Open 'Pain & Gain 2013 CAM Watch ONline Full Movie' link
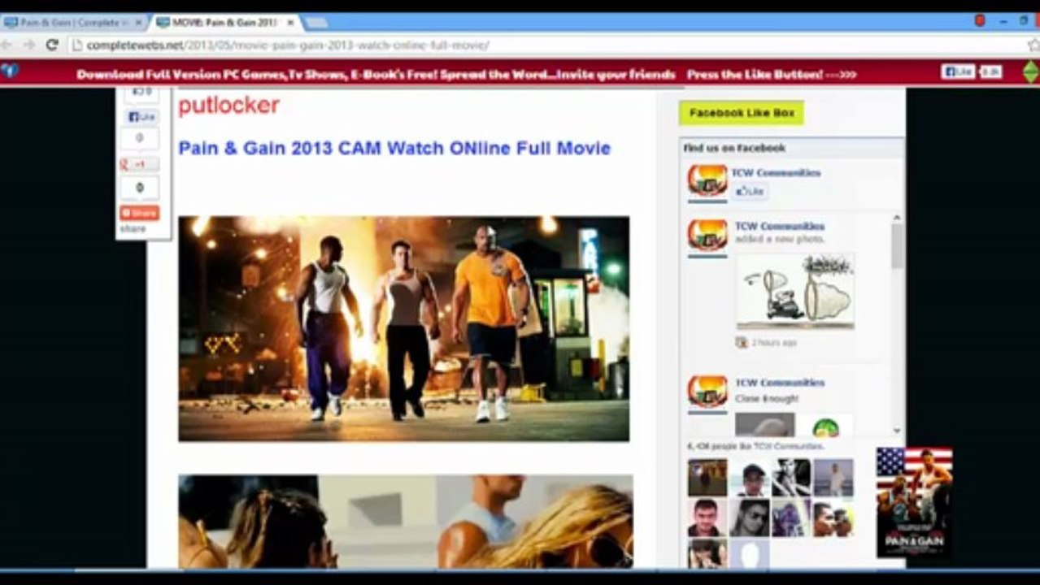Image resolution: width=1040 pixels, height=585 pixels. [x=394, y=149]
